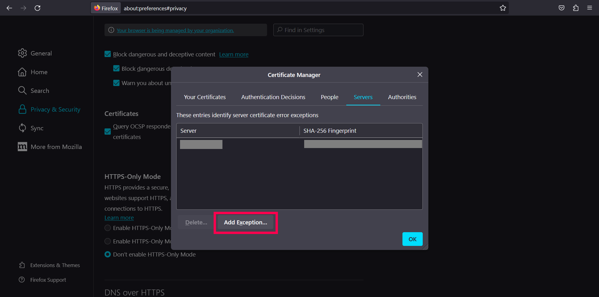Open the Authentication Decisions tab
This screenshot has height=297, width=599.
pyautogui.click(x=273, y=97)
